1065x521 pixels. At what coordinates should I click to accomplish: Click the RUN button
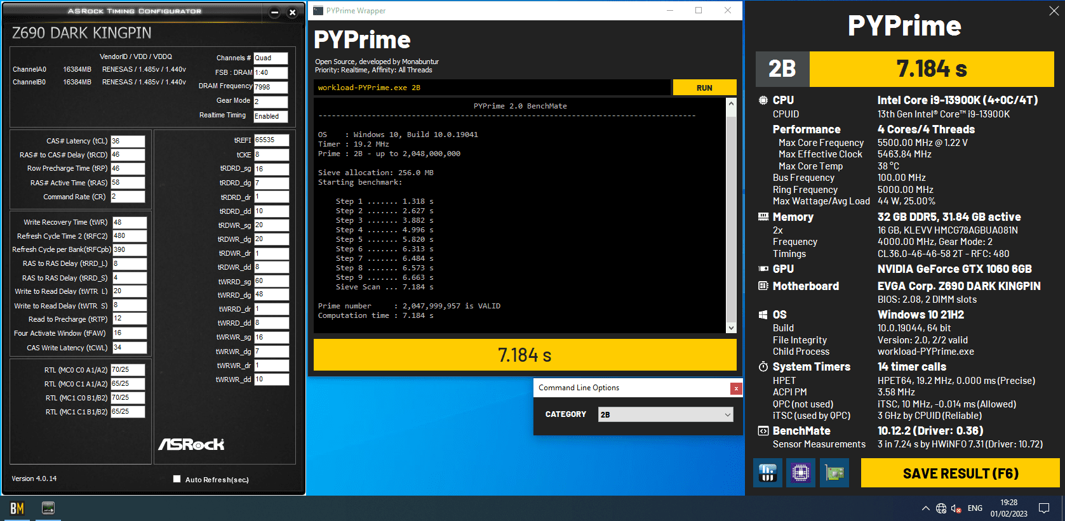[x=704, y=88]
